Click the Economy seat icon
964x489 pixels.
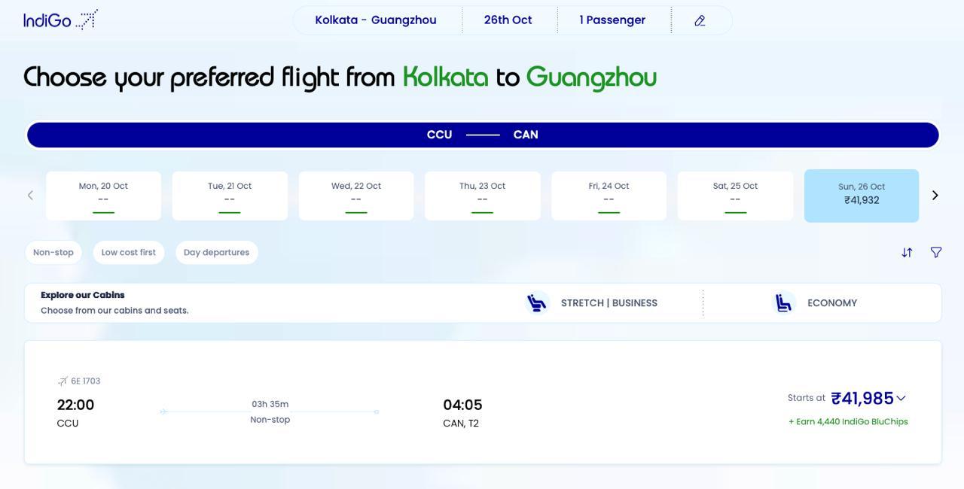click(x=784, y=302)
